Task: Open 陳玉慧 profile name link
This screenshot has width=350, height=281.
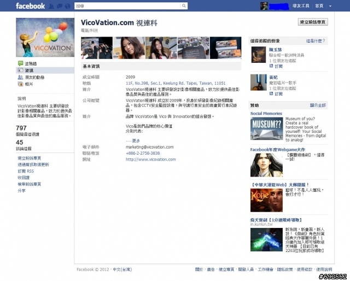Action: pyautogui.click(x=275, y=50)
